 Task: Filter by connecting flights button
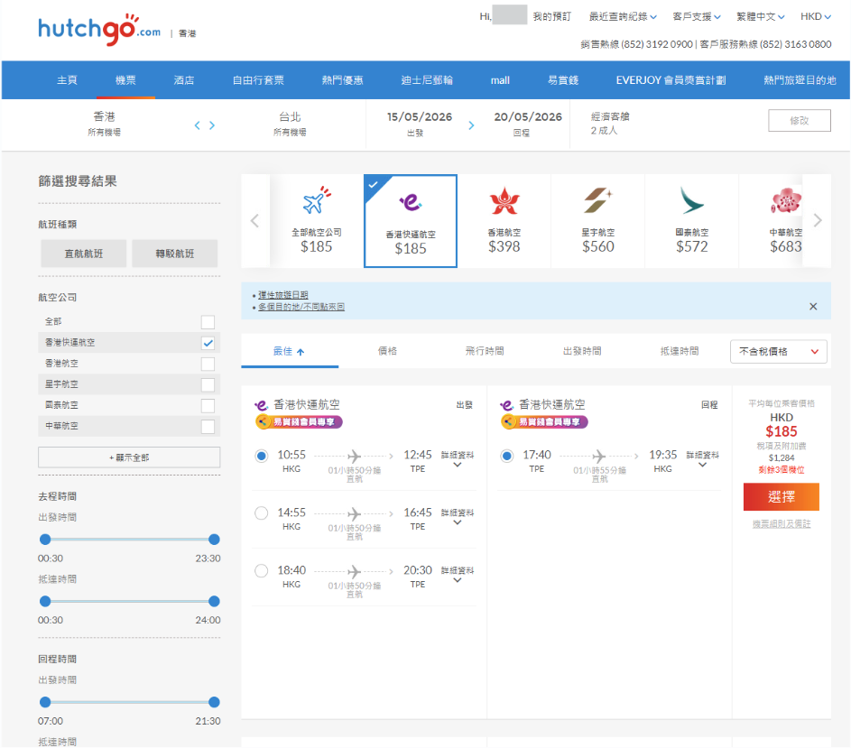tap(175, 254)
